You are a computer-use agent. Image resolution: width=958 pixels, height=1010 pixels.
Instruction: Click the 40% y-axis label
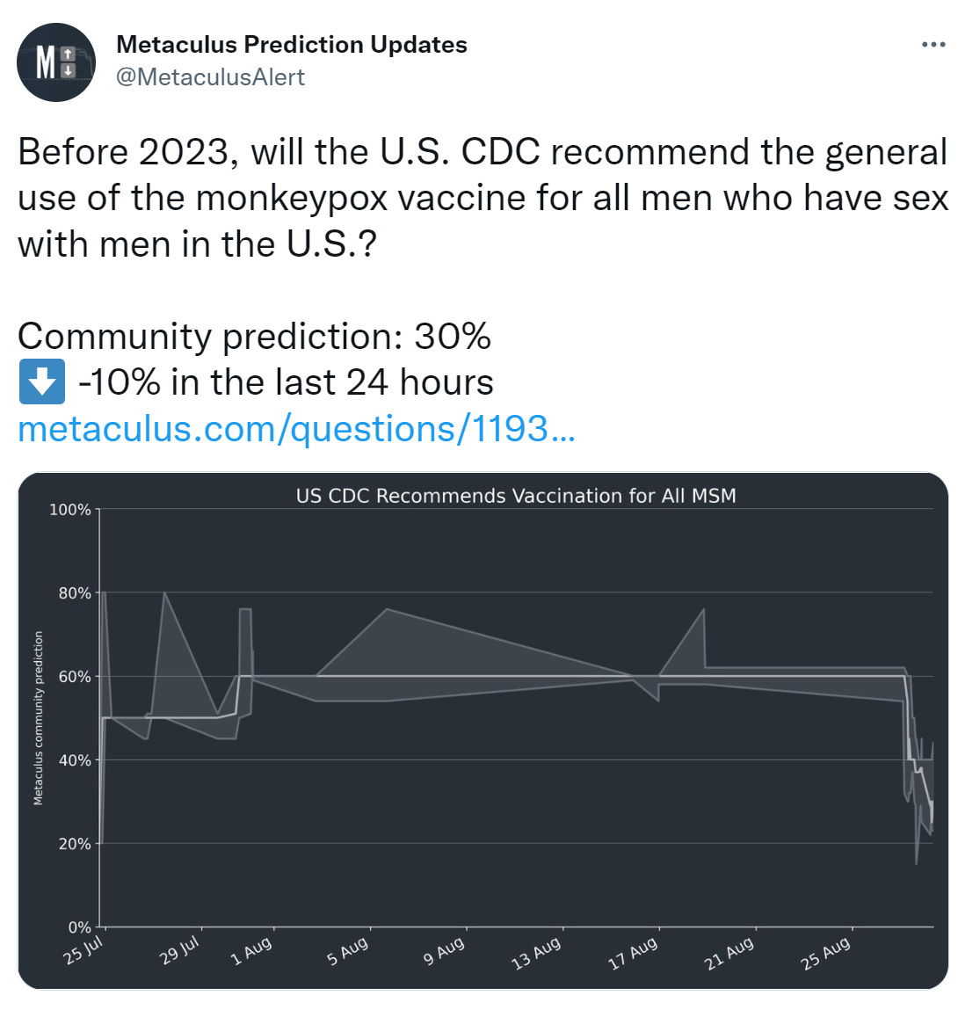tap(75, 760)
